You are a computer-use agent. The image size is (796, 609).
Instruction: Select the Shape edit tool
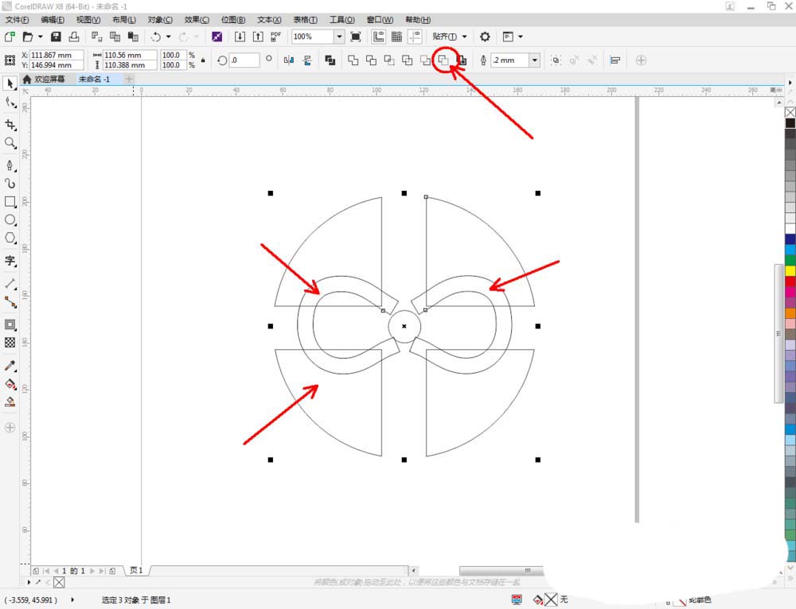click(10, 103)
